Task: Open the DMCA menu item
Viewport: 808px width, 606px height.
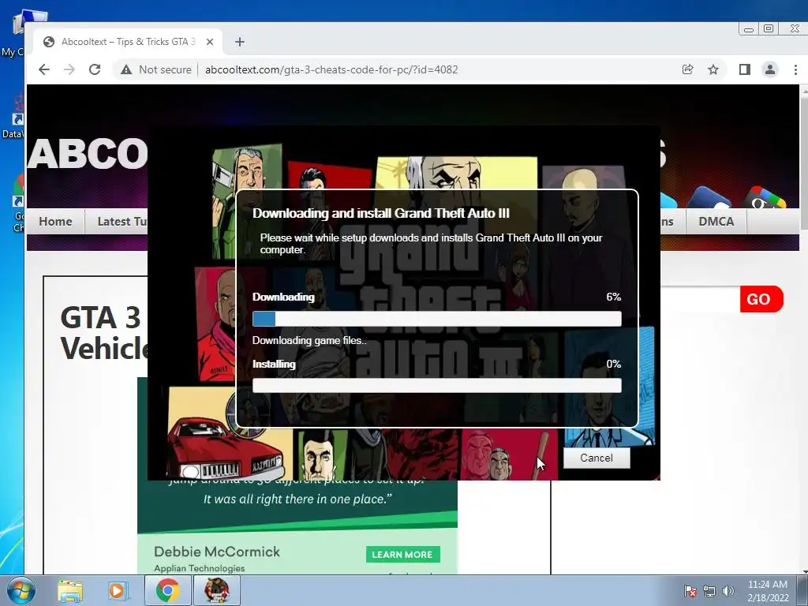Action: point(716,222)
